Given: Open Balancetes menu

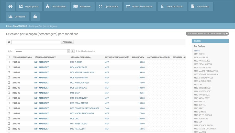Looking at the screenshot, I should click(x=83, y=6).
